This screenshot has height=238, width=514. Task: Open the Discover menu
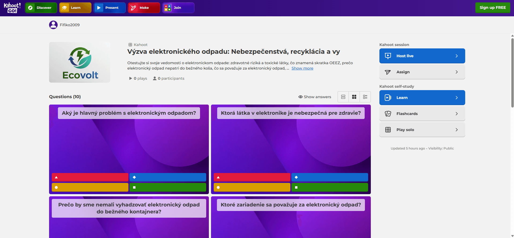[x=41, y=8]
